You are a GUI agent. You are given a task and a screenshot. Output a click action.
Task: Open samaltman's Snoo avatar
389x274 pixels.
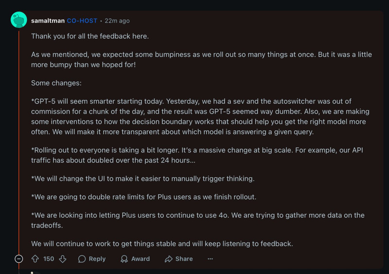(19, 20)
